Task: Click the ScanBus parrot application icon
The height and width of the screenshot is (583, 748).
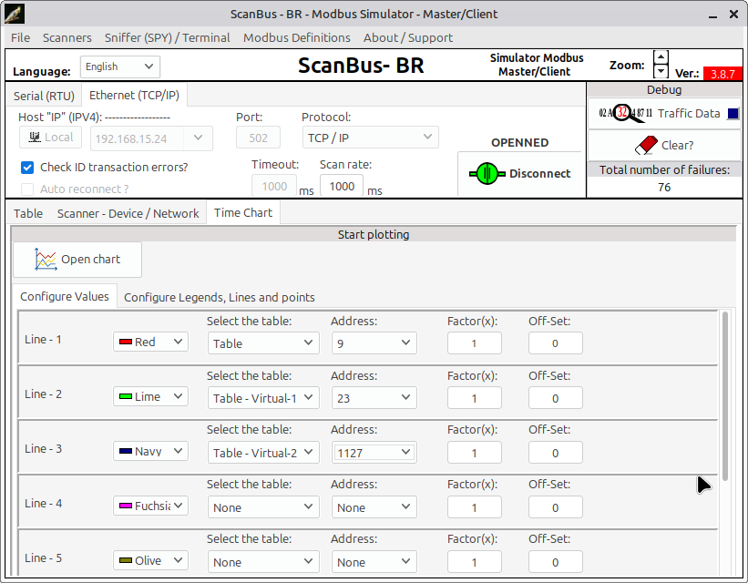Action: [x=13, y=13]
